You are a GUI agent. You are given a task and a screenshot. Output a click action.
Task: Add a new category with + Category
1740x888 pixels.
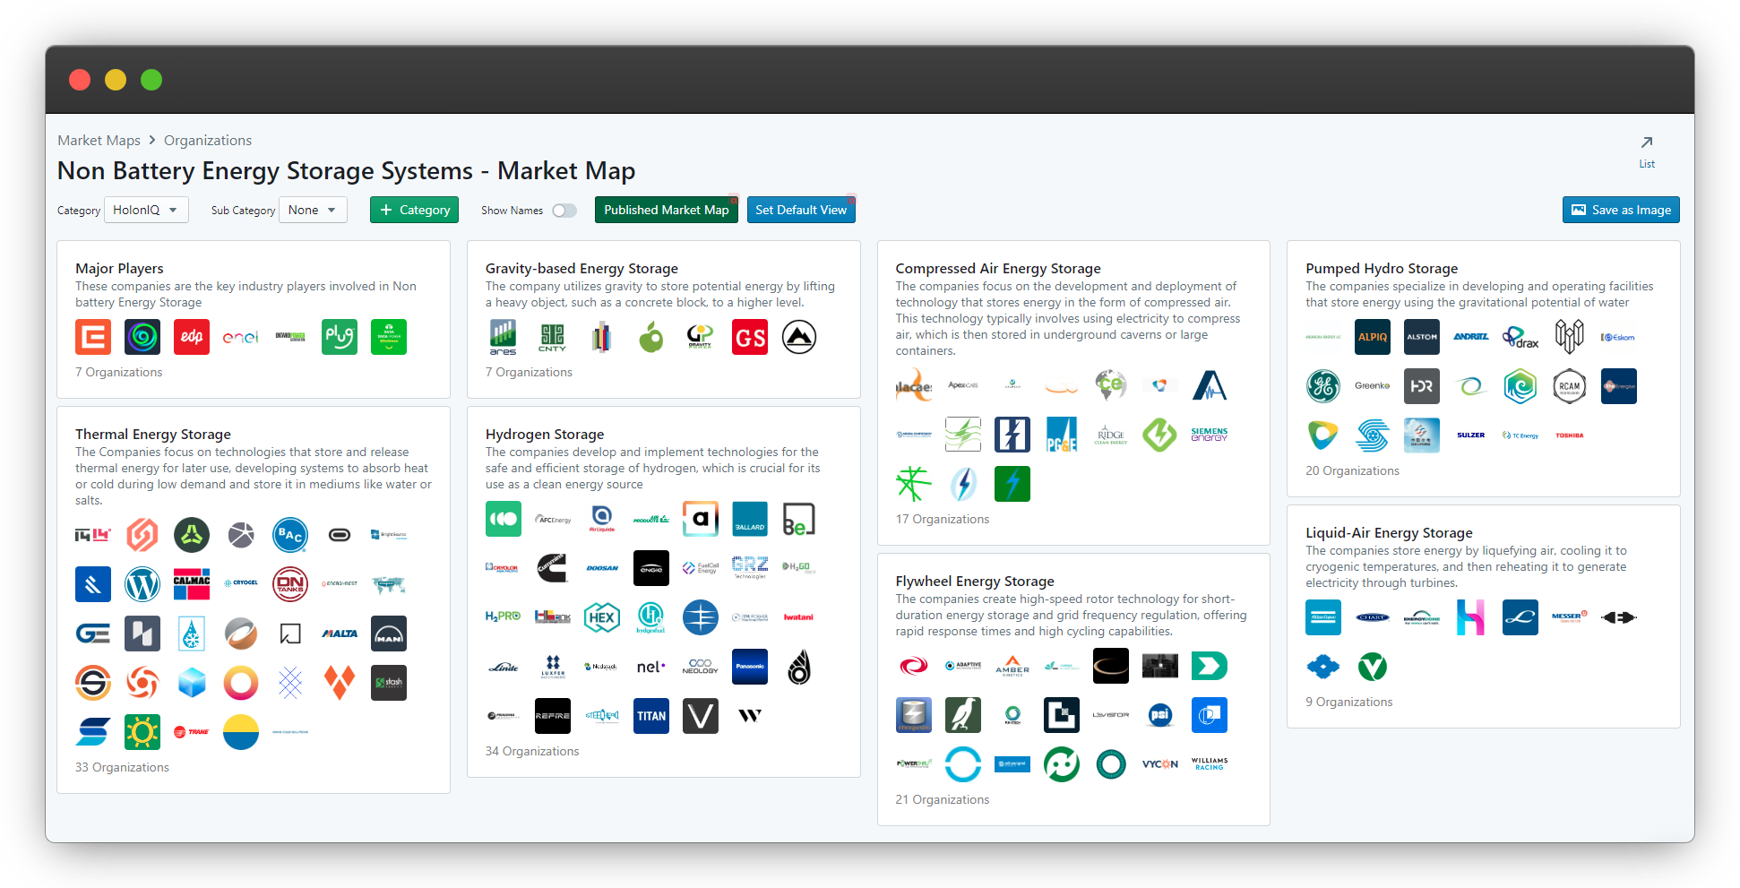(x=415, y=210)
